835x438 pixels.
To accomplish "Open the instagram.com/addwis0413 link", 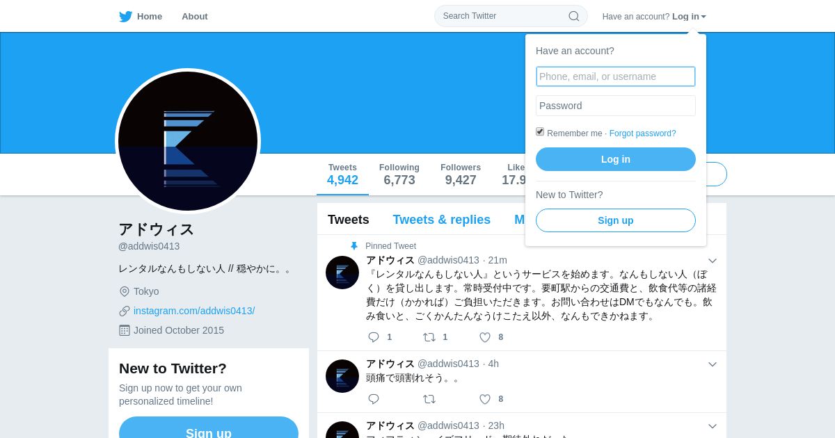I will 194,311.
